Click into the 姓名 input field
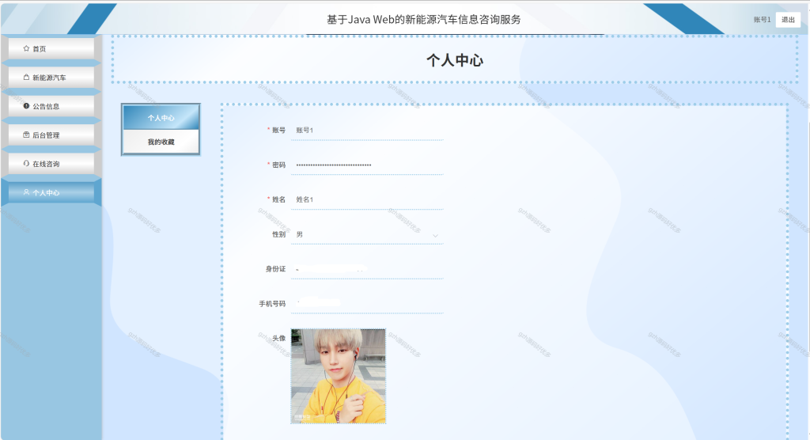This screenshot has width=810, height=440. (367, 199)
